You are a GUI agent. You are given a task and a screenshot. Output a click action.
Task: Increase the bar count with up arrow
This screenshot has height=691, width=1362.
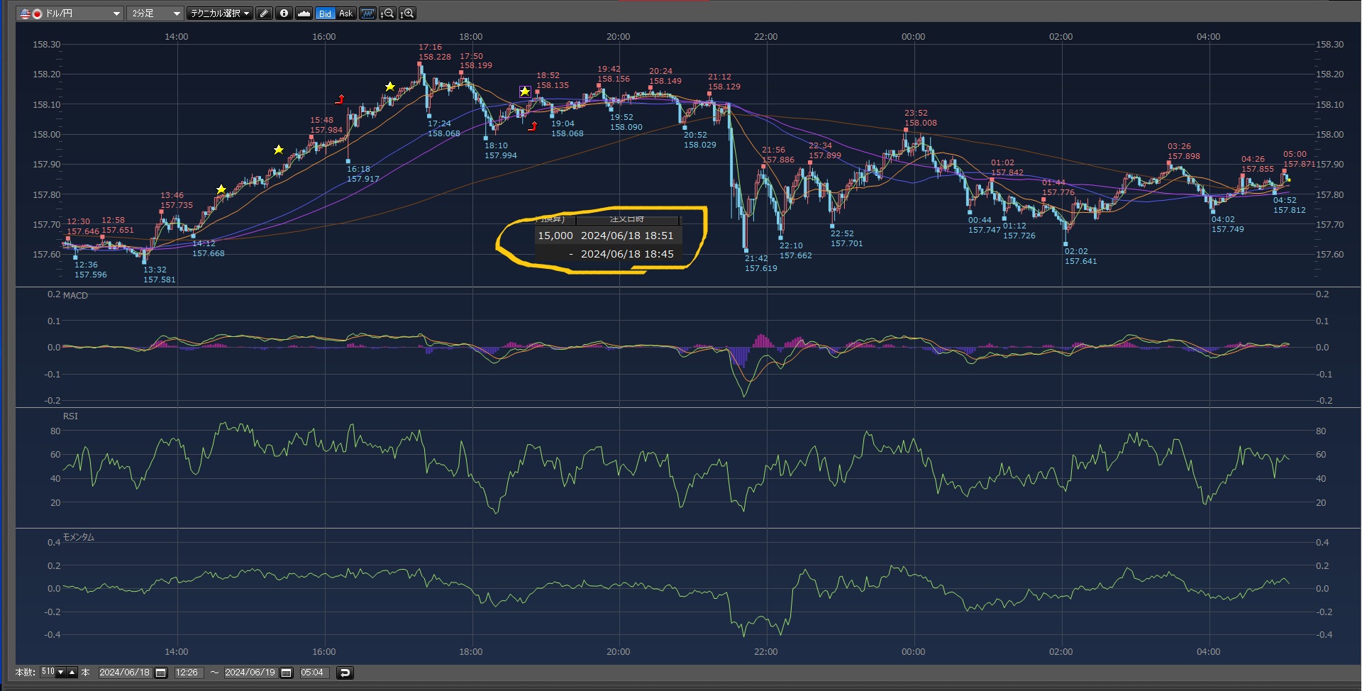[x=72, y=672]
